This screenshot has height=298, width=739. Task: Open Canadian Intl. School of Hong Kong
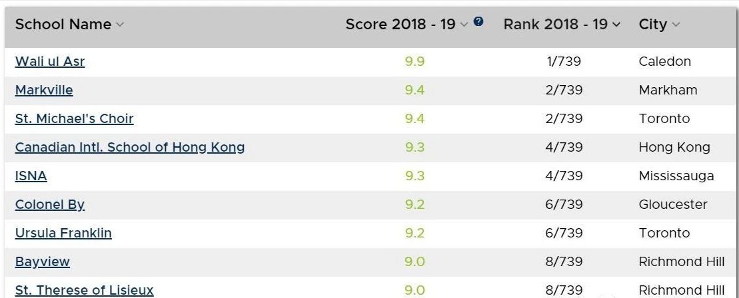(130, 147)
